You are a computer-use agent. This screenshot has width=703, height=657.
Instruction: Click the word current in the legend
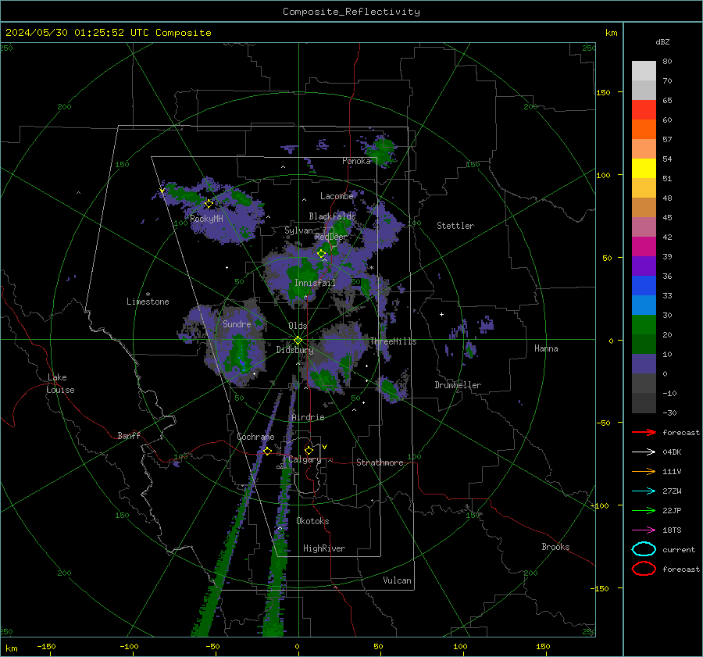click(x=679, y=550)
